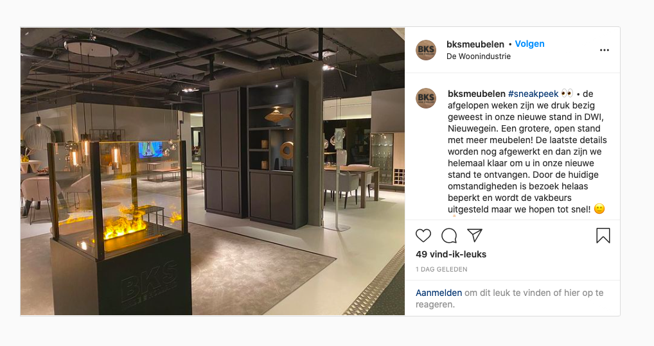654x346 pixels.
Task: Click Aanmelden to log in
Action: [439, 293]
